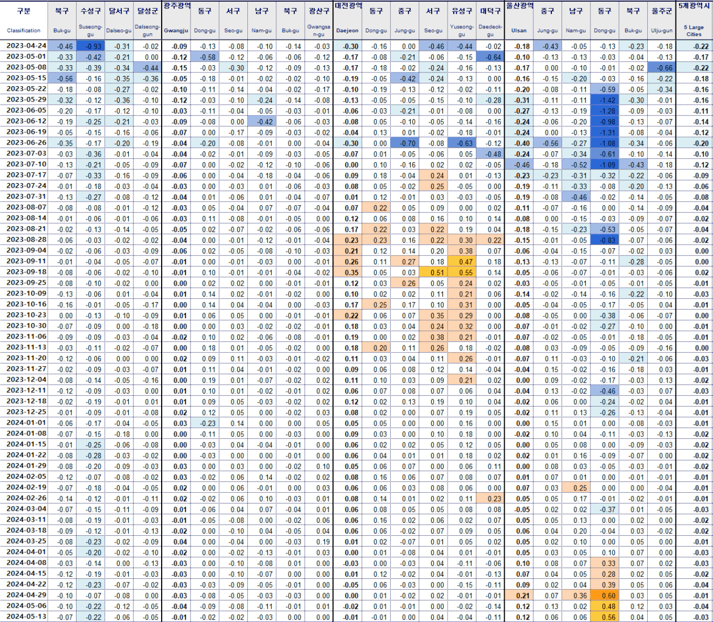
Task: Click the 0.35 cell in the 2023-09-18 row
Action: tap(347, 272)
